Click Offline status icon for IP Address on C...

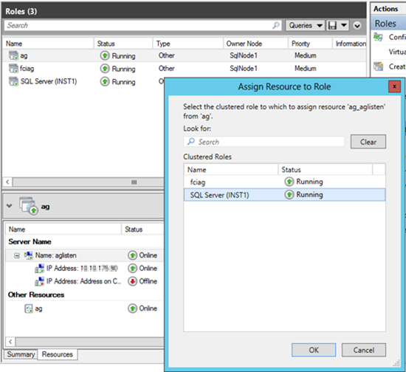pos(132,281)
